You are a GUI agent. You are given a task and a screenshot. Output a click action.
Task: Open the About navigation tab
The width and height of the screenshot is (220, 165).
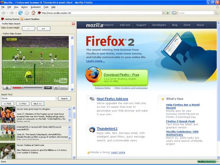click(x=200, y=25)
